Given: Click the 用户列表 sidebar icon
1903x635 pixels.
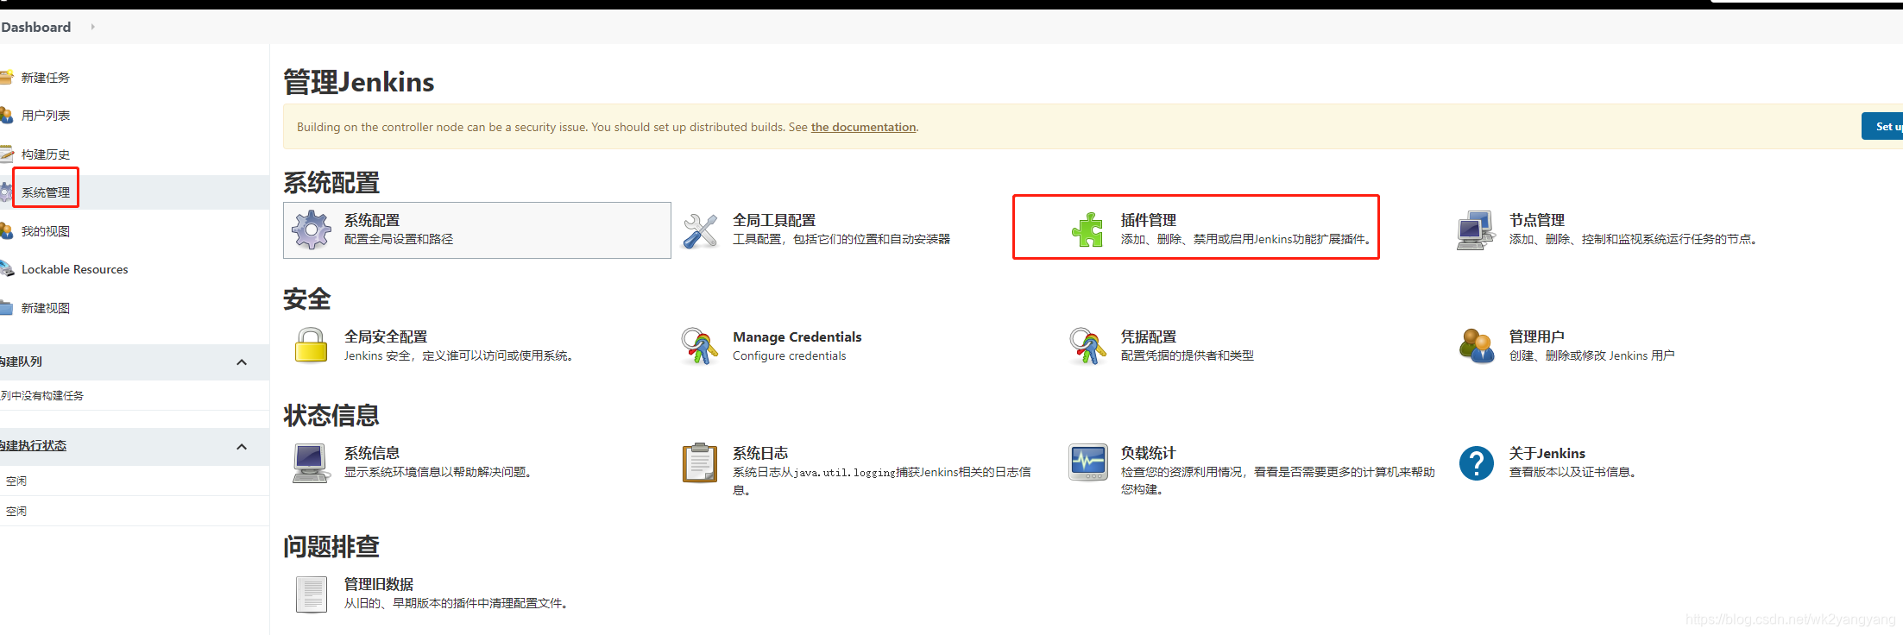Looking at the screenshot, I should pos(6,116).
